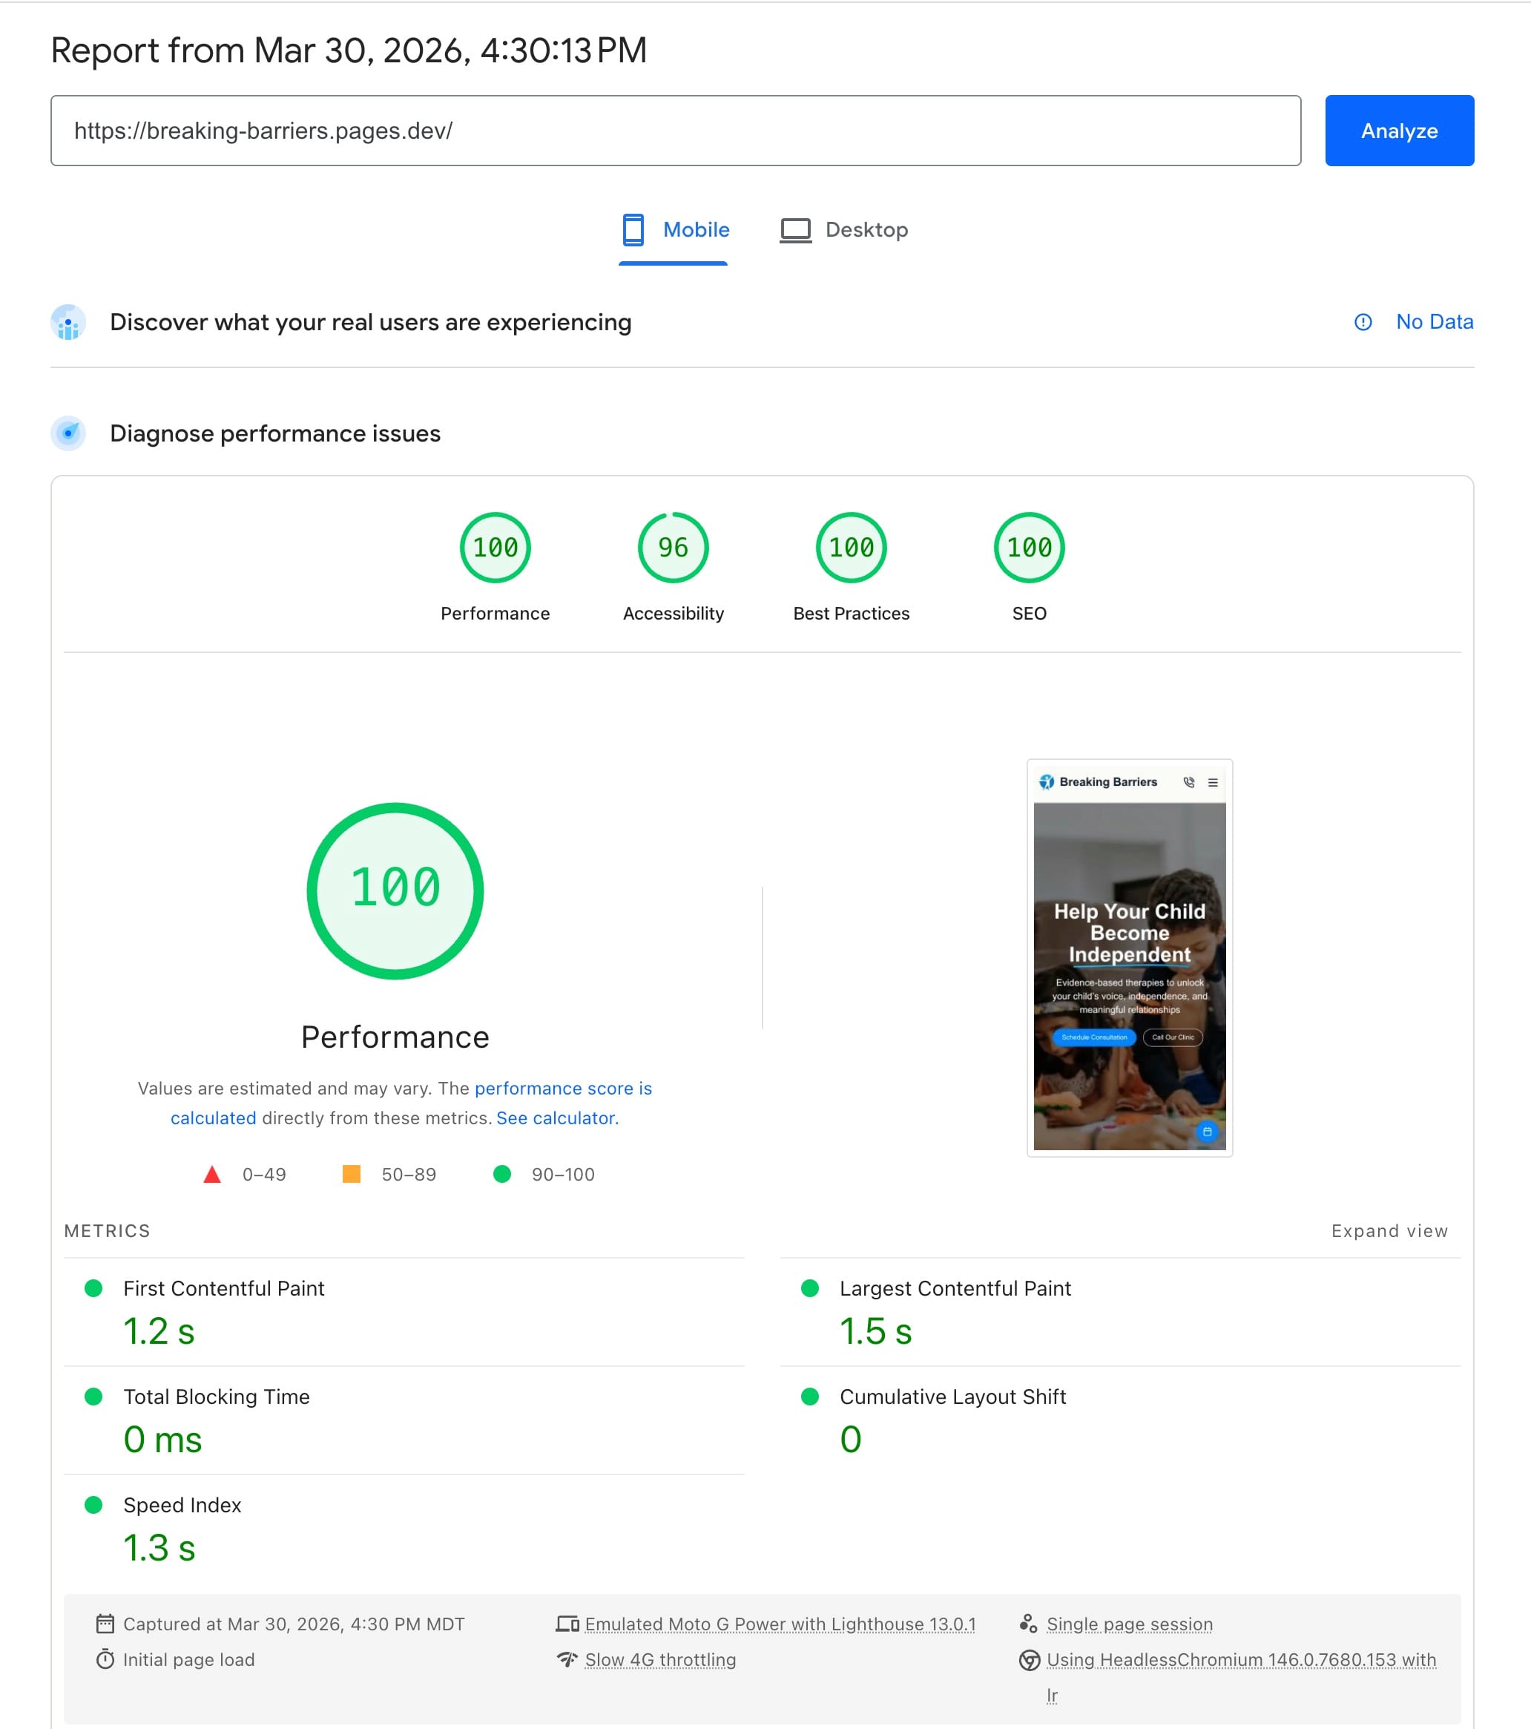Click the calendar icon beside captured date
This screenshot has height=1729, width=1531.
(105, 1624)
